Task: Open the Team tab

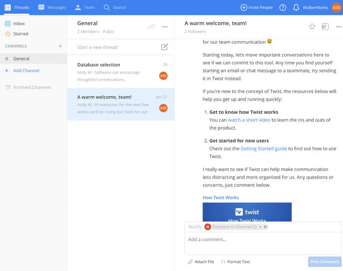Action: [x=85, y=8]
